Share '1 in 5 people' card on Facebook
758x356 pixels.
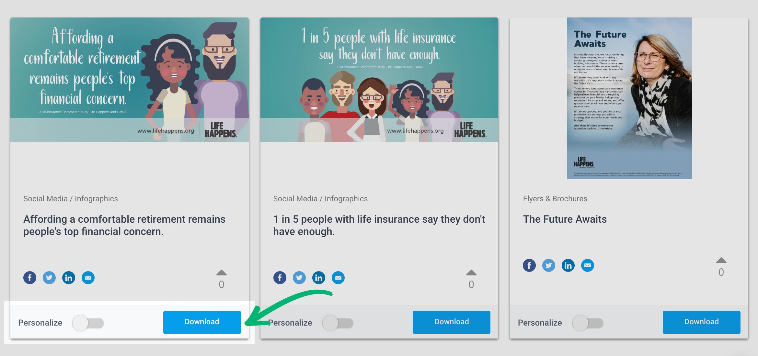tap(280, 278)
